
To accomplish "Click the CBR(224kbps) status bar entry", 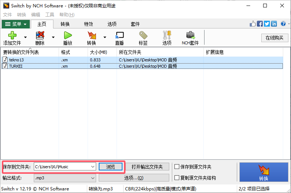I will pyautogui.click(x=161, y=189).
